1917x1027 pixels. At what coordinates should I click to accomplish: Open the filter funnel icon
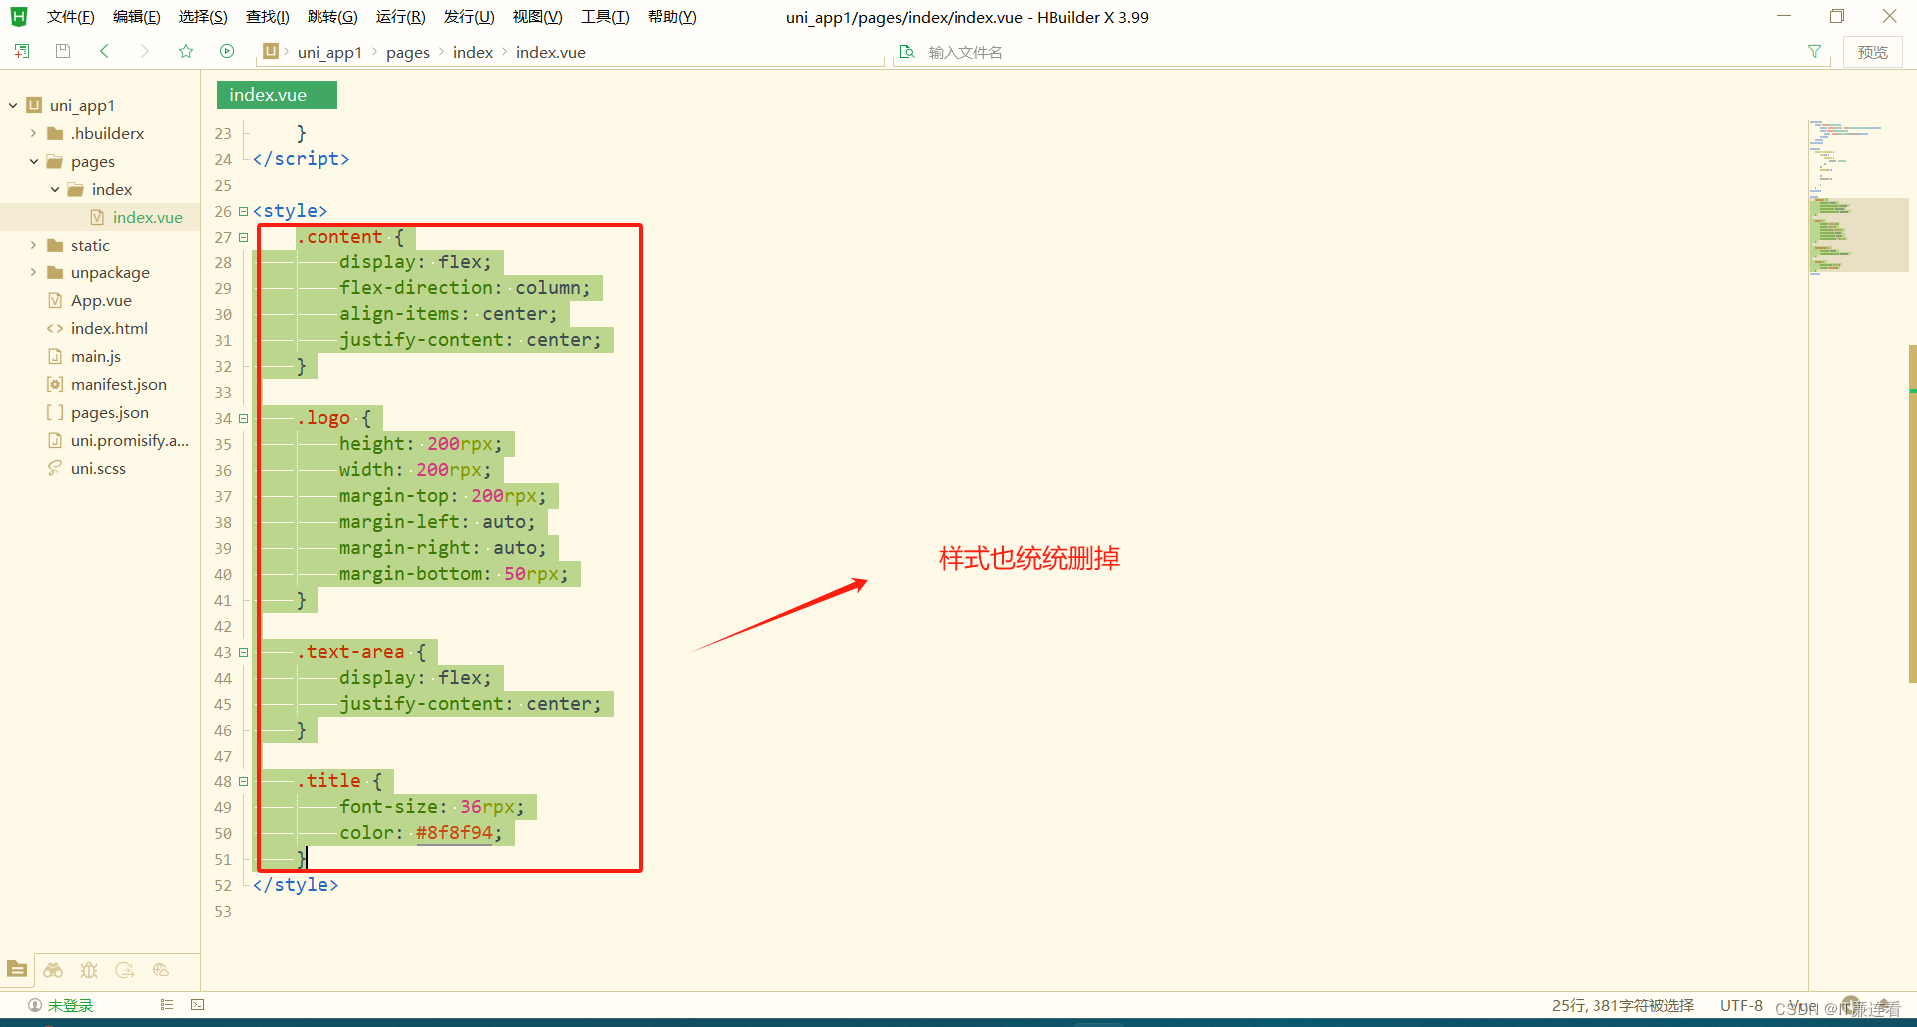[x=1814, y=52]
